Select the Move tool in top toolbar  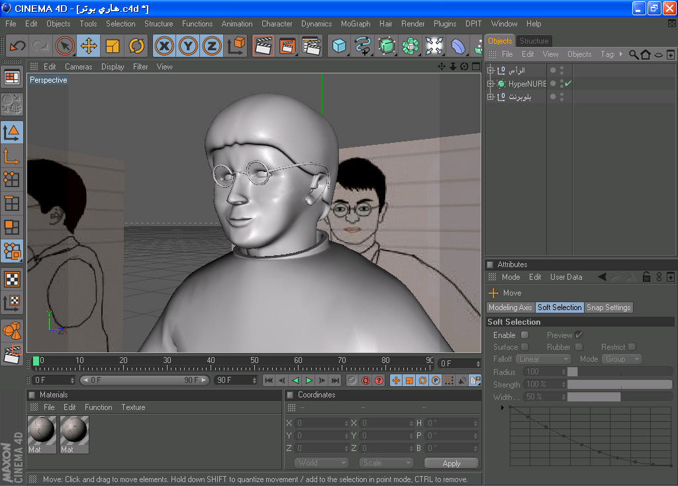(89, 46)
